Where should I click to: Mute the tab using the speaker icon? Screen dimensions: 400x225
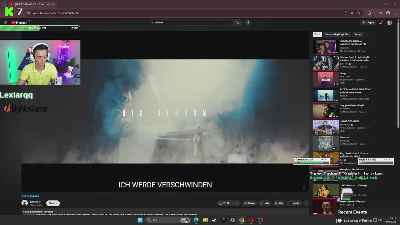pyautogui.click(x=48, y=4)
